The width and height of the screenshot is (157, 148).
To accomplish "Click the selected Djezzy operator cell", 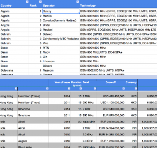I will (x=61, y=11).
